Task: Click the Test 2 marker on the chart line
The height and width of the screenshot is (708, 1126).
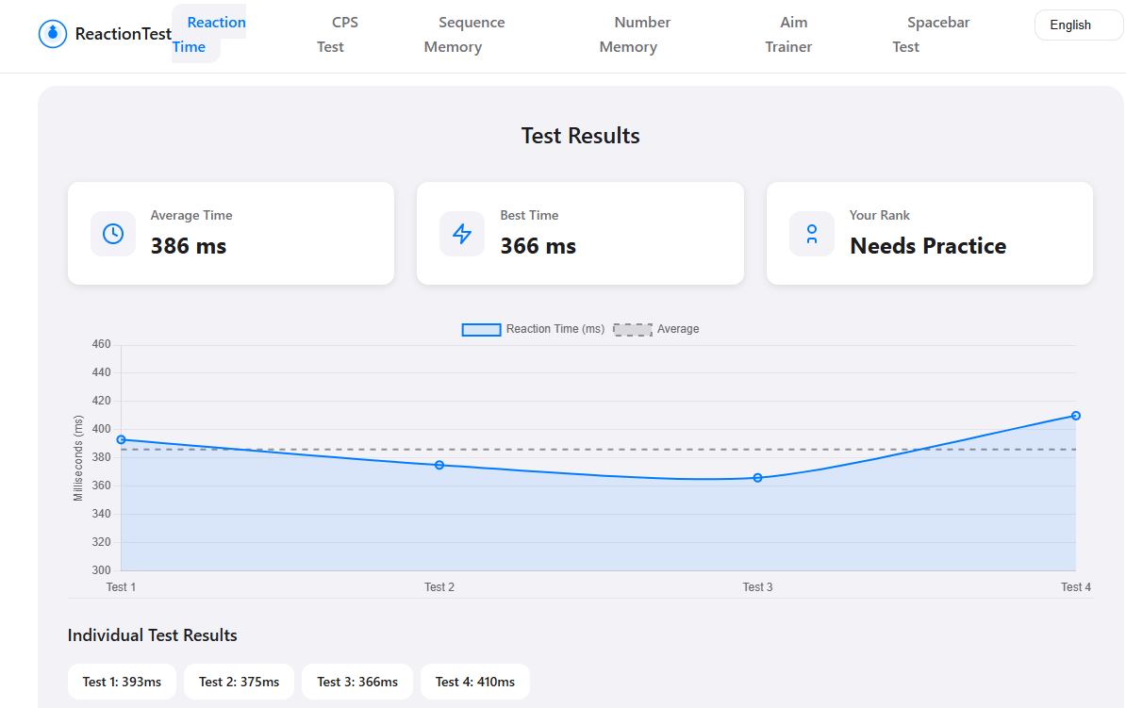Action: pos(439,464)
